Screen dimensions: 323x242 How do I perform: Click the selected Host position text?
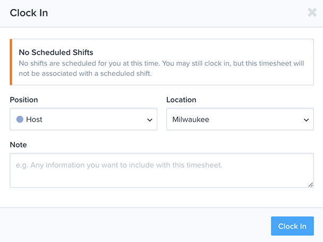34,119
